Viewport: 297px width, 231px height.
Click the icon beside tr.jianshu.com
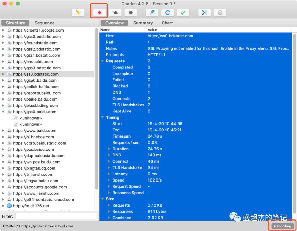tap(9, 174)
